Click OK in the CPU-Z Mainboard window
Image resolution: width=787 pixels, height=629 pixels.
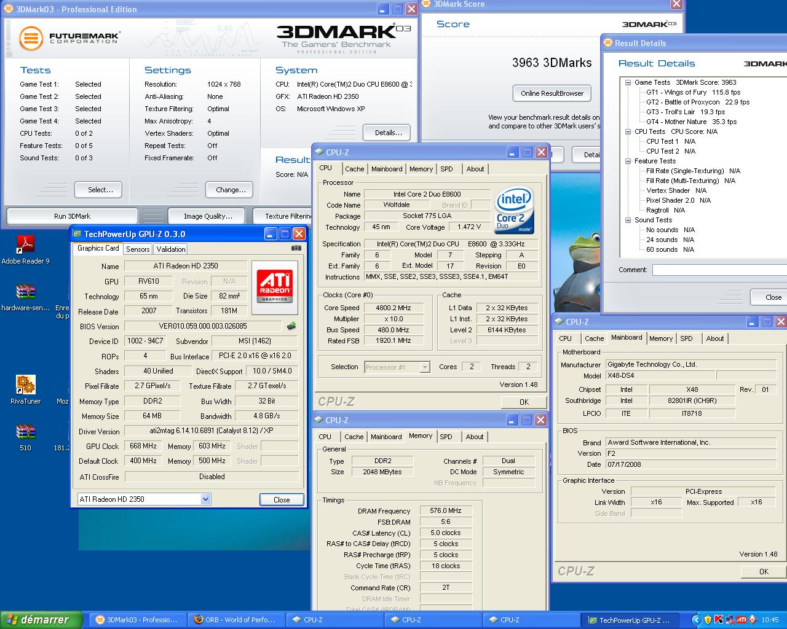pyautogui.click(x=764, y=571)
